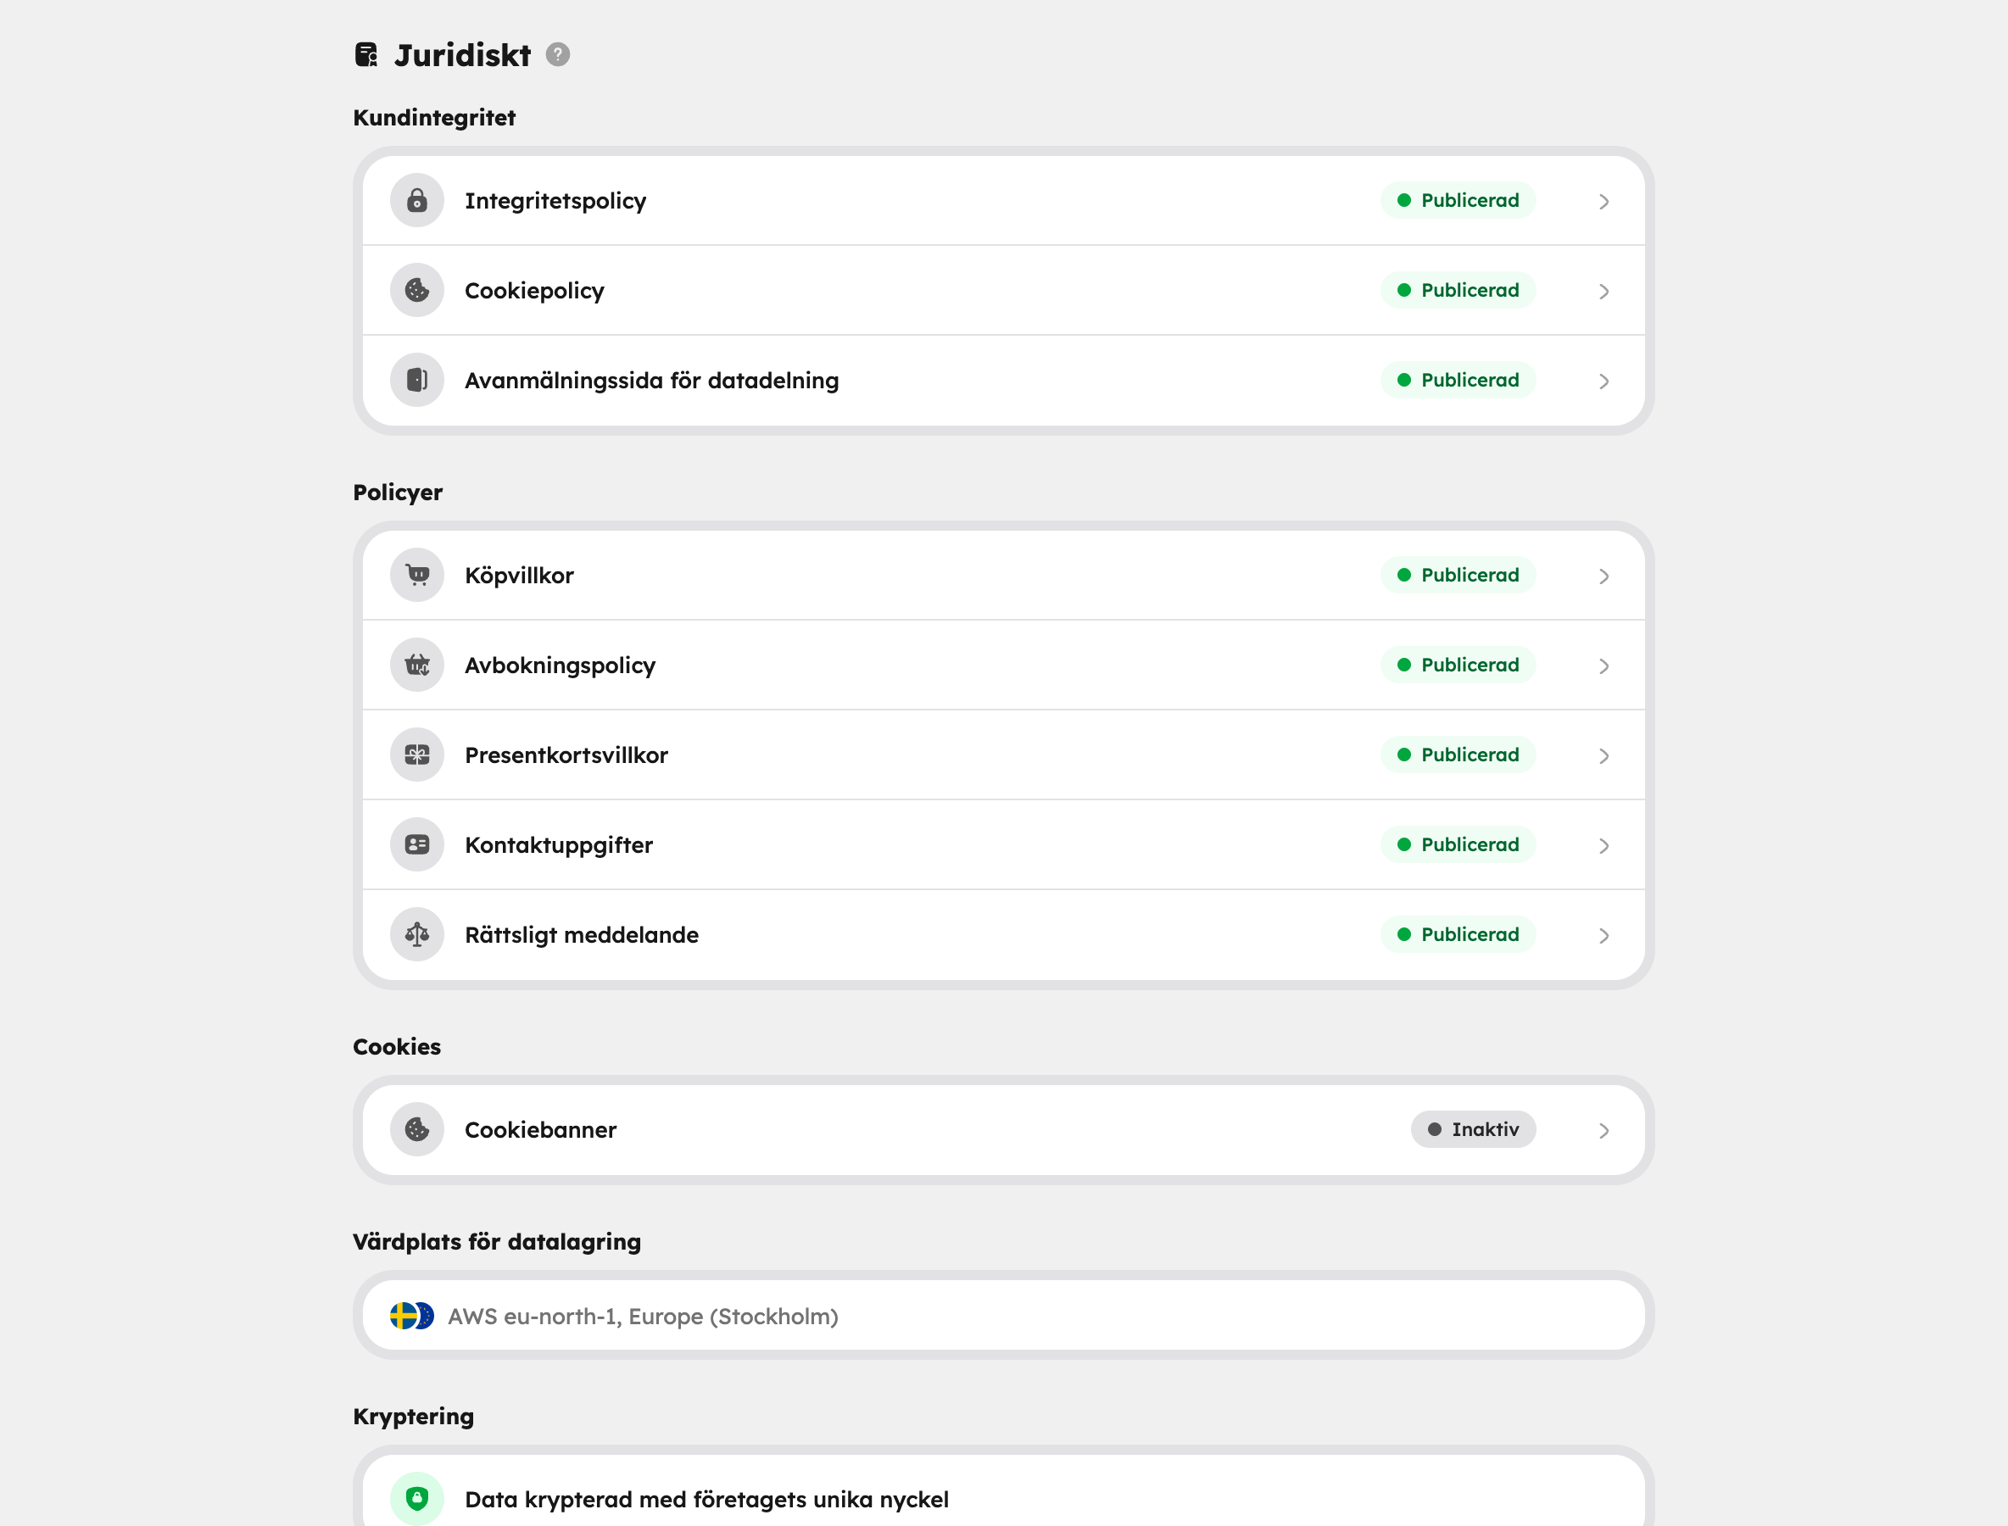This screenshot has height=1526, width=2008.
Task: Click the gift card icon for Presentkortsvillkor
Action: pos(417,755)
